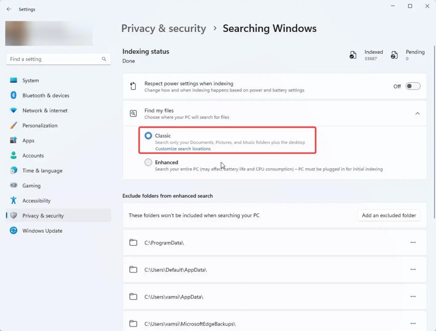Click the Pending count 0
436x331 pixels.
pos(407,59)
